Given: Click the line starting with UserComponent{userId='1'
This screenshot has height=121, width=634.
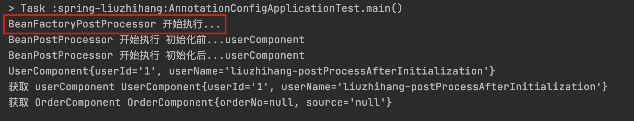Looking at the screenshot, I should [x=252, y=71].
